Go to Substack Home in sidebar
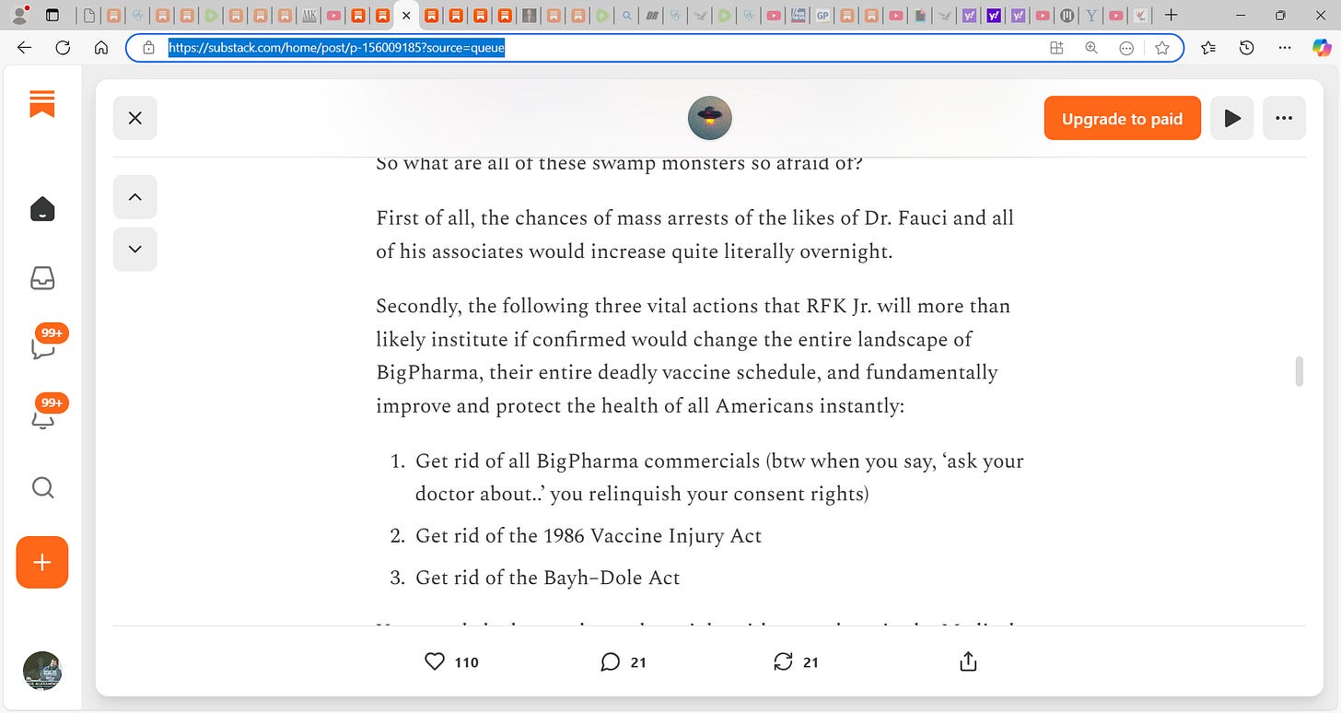 click(x=42, y=209)
